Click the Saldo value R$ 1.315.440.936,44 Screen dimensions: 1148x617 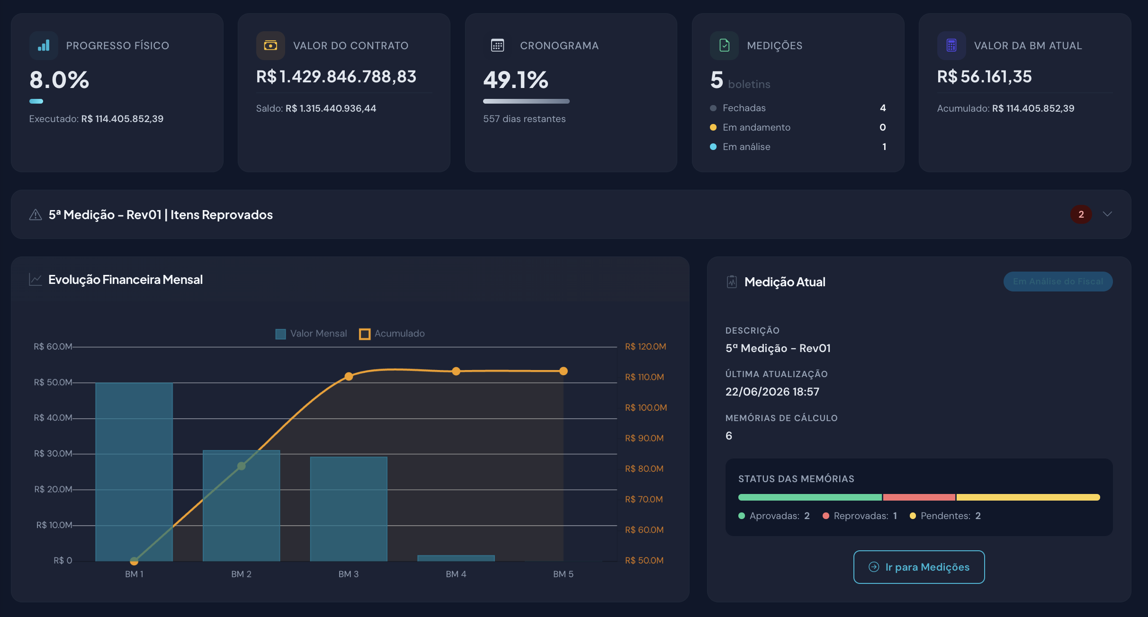pos(331,108)
